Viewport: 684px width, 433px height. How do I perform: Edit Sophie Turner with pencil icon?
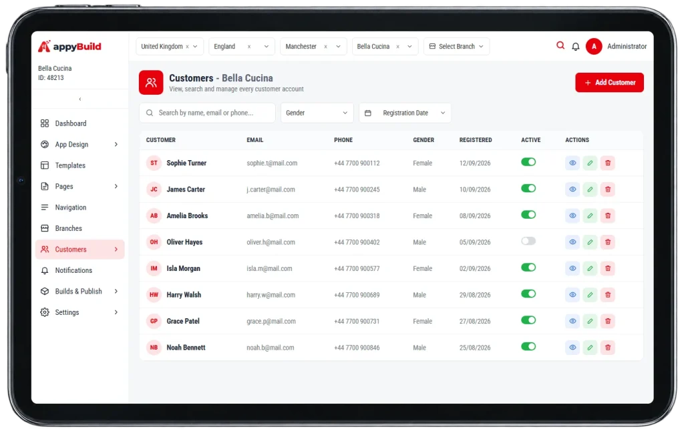pyautogui.click(x=590, y=163)
